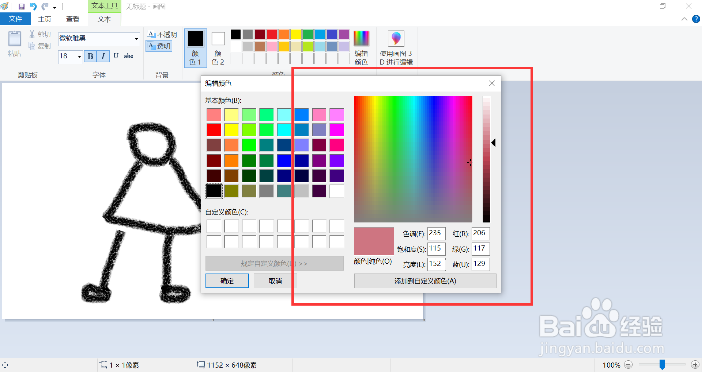Switch to the 查看 ribbon tab
Screen dimensions: 702x372
[x=73, y=19]
